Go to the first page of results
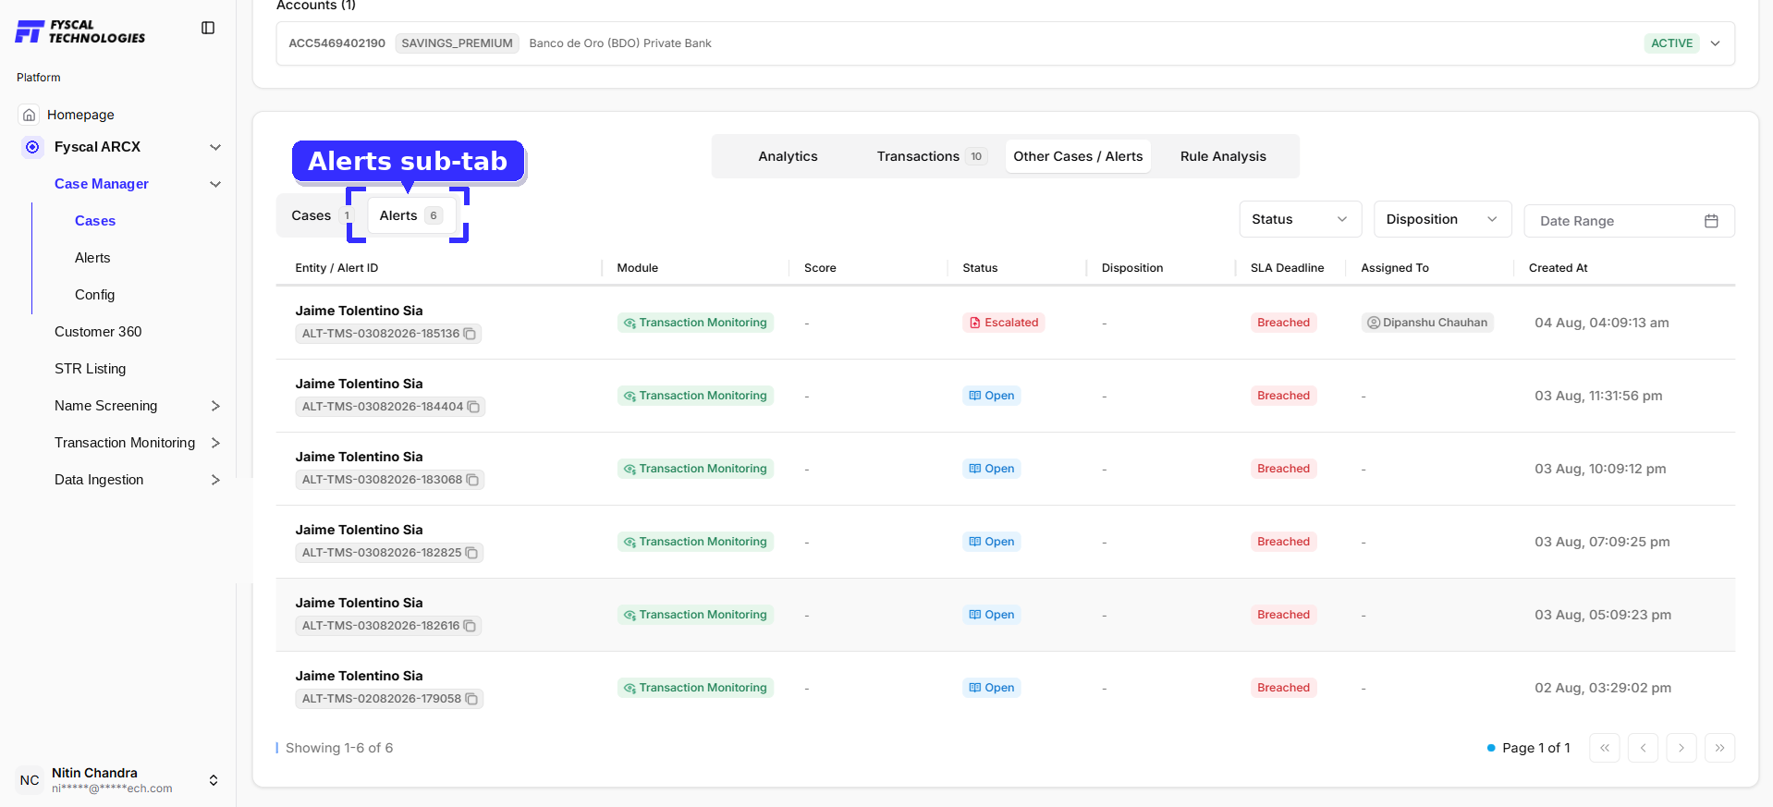This screenshot has height=807, width=1773. [1605, 748]
